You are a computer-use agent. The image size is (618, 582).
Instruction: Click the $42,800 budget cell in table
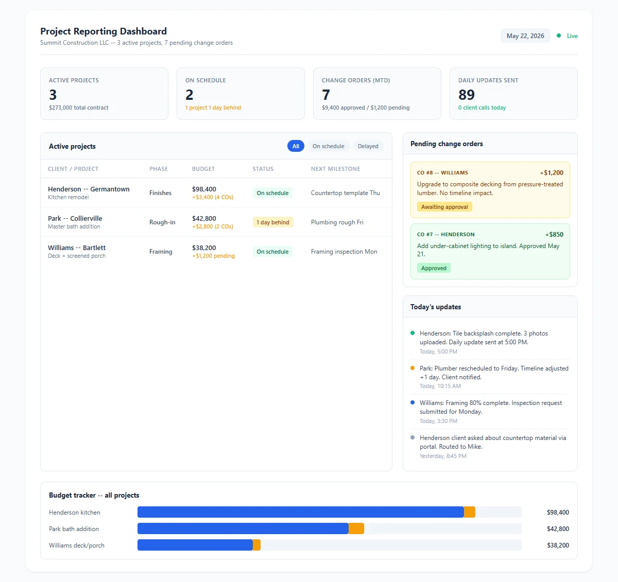click(204, 218)
